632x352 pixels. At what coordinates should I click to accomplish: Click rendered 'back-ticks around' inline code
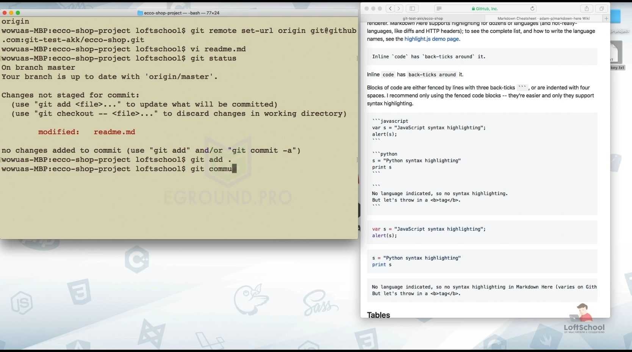(432, 75)
